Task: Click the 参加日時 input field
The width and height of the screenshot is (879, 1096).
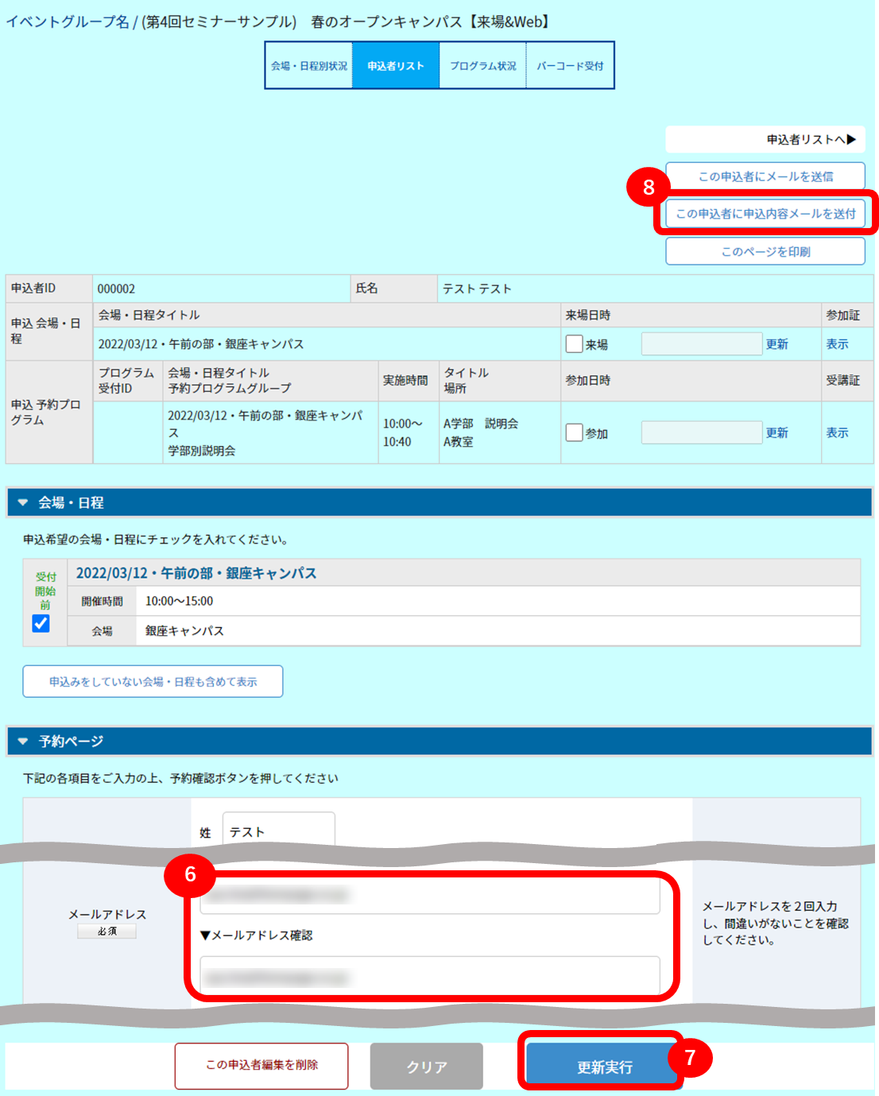Action: pos(702,432)
